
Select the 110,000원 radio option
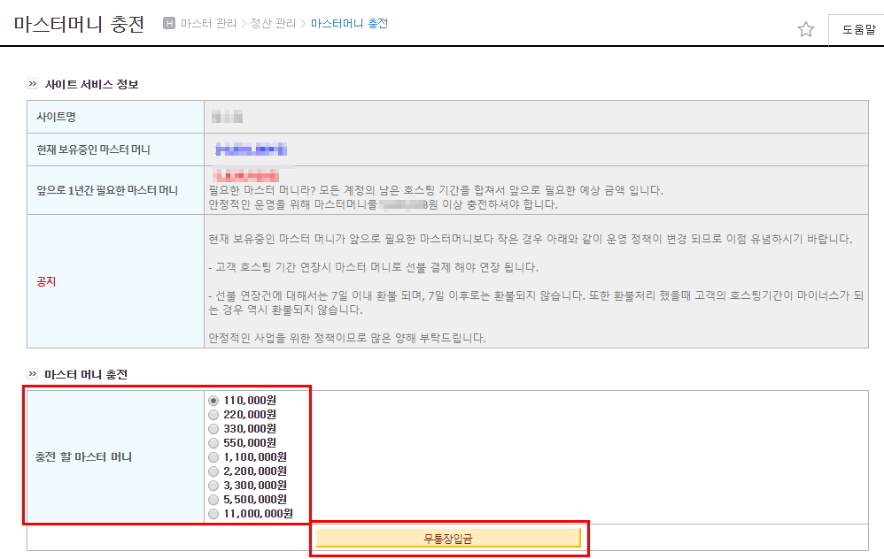[x=213, y=401]
